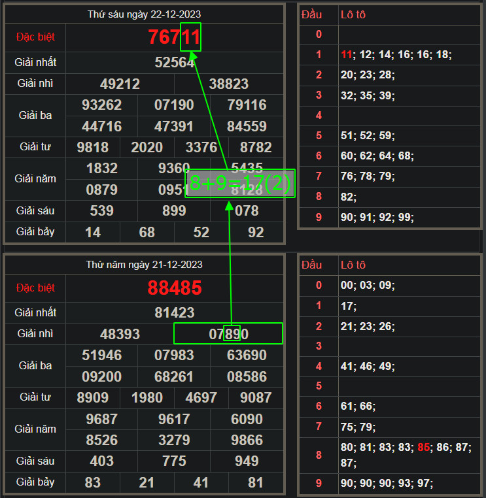486x498 pixels.
Task: Select third prize number 93262
Action: pyautogui.click(x=102, y=105)
